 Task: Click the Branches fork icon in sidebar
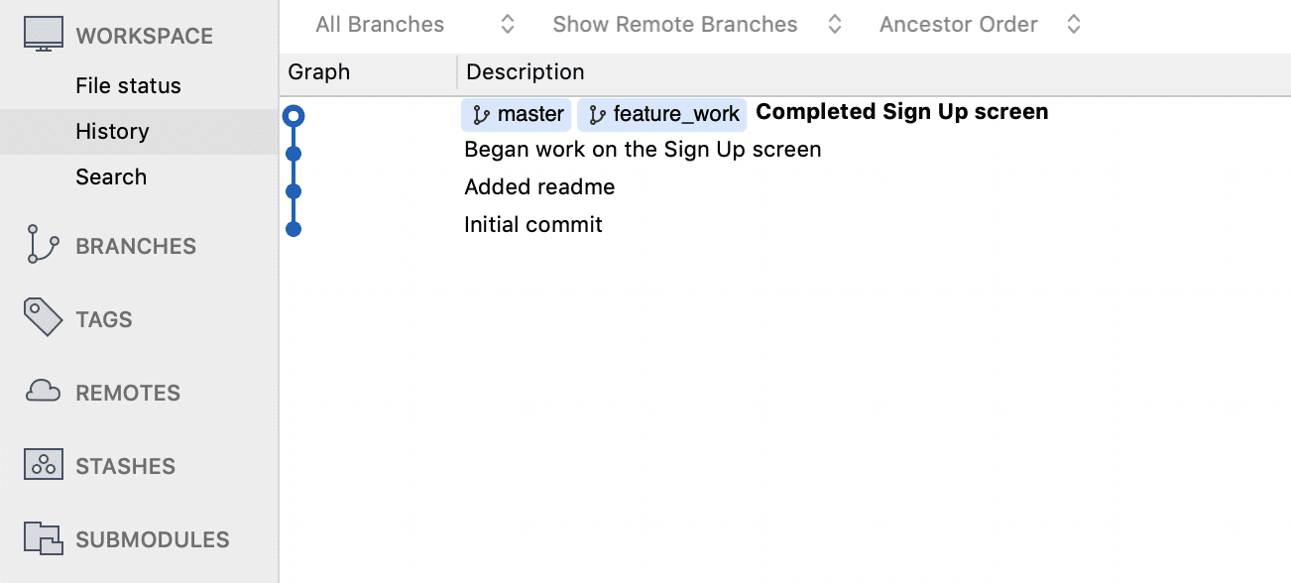[x=42, y=245]
